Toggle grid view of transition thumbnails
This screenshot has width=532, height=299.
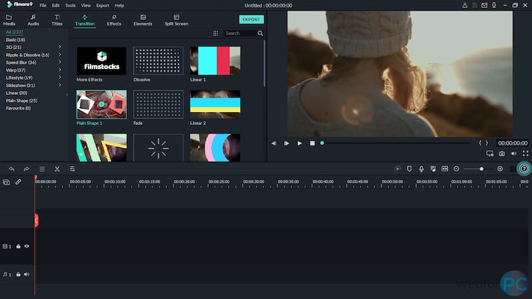pos(215,33)
